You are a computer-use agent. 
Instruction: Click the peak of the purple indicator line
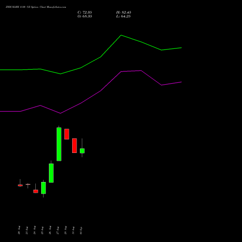point(141,71)
